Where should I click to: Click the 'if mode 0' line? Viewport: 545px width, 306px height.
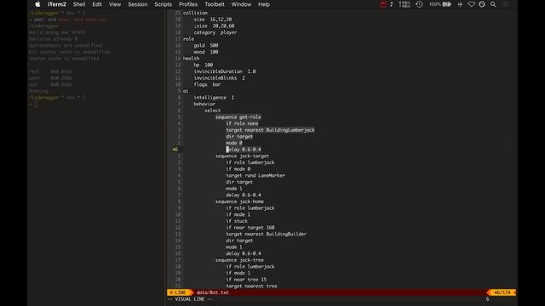tap(238, 169)
